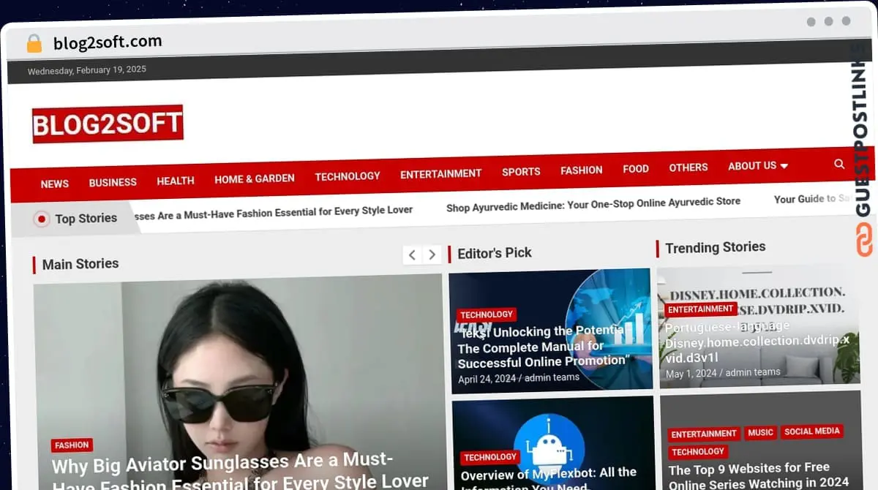Go to the Others category
The height and width of the screenshot is (490, 878).
coord(688,167)
